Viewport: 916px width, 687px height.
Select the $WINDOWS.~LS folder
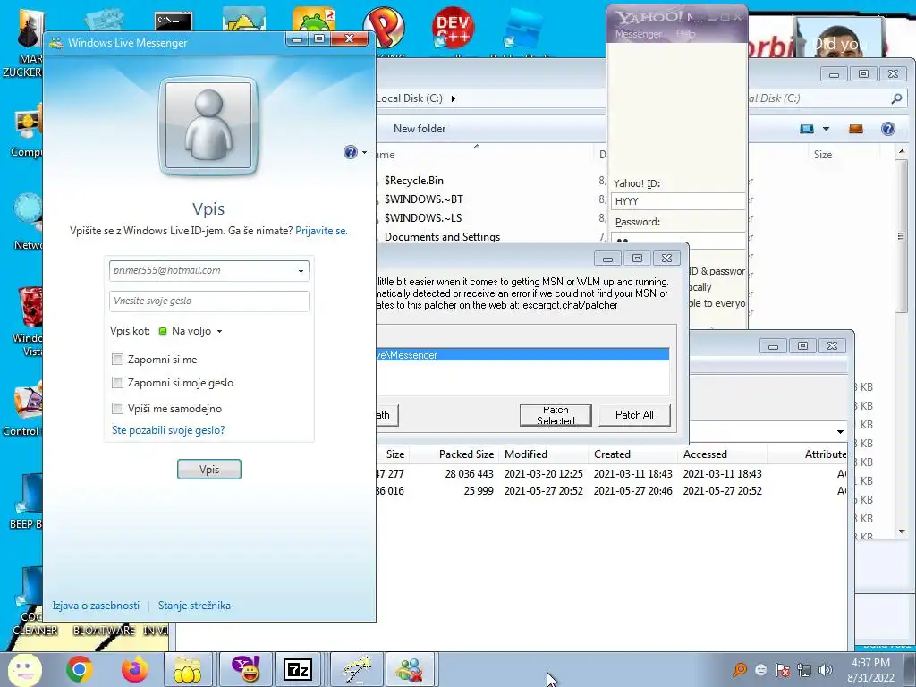[423, 218]
